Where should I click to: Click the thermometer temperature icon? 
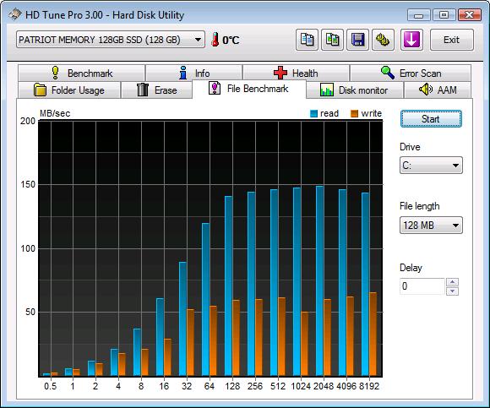tap(215, 40)
